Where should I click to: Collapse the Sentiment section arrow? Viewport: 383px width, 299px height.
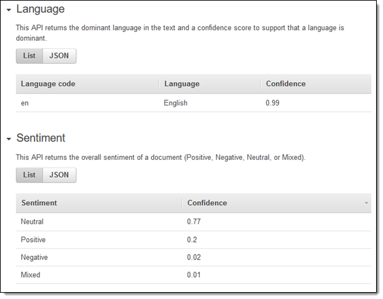pos(9,139)
